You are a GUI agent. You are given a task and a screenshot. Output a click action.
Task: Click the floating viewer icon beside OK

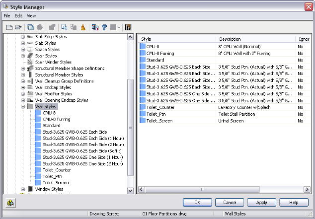(x=10, y=203)
